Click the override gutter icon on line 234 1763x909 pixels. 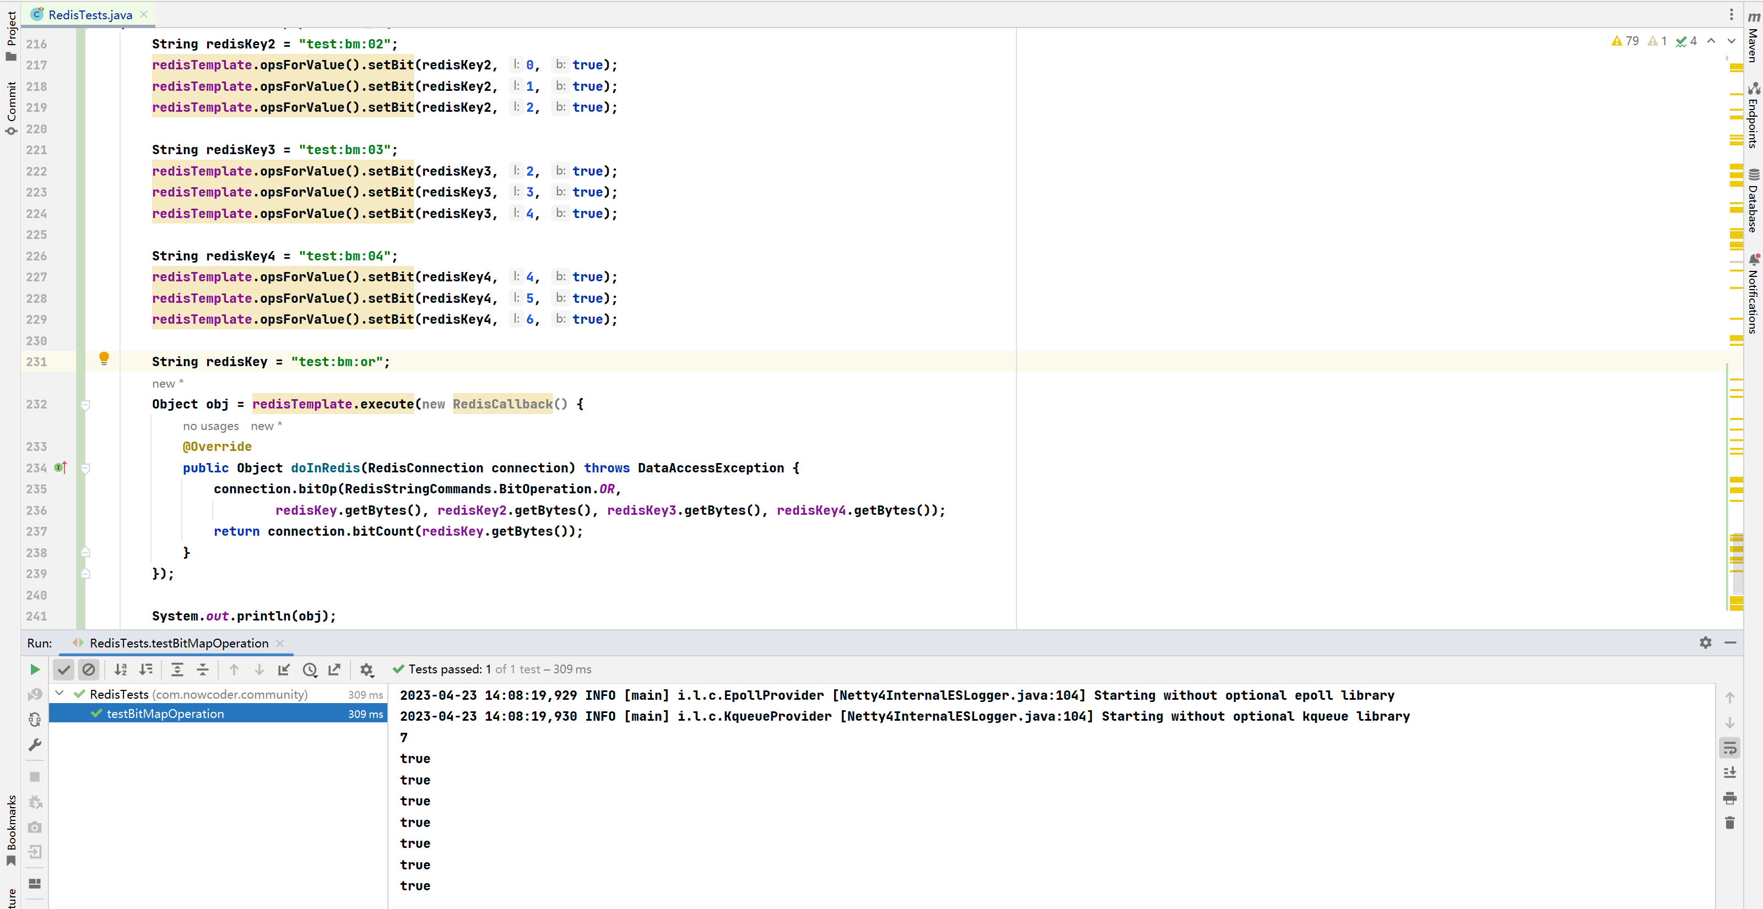click(60, 468)
